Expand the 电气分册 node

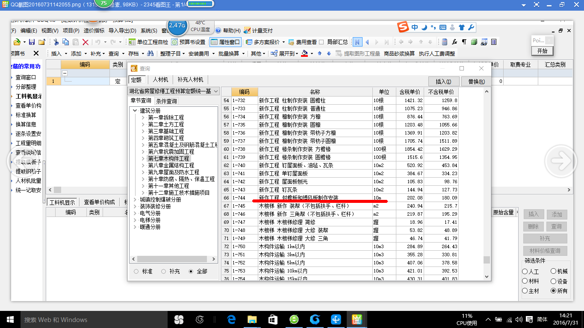(x=135, y=213)
